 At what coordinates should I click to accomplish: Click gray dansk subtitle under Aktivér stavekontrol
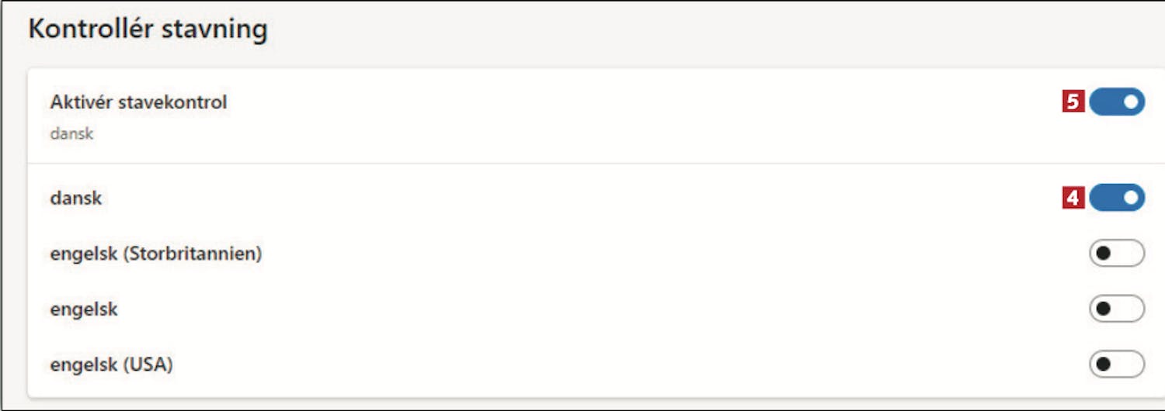[x=71, y=133]
